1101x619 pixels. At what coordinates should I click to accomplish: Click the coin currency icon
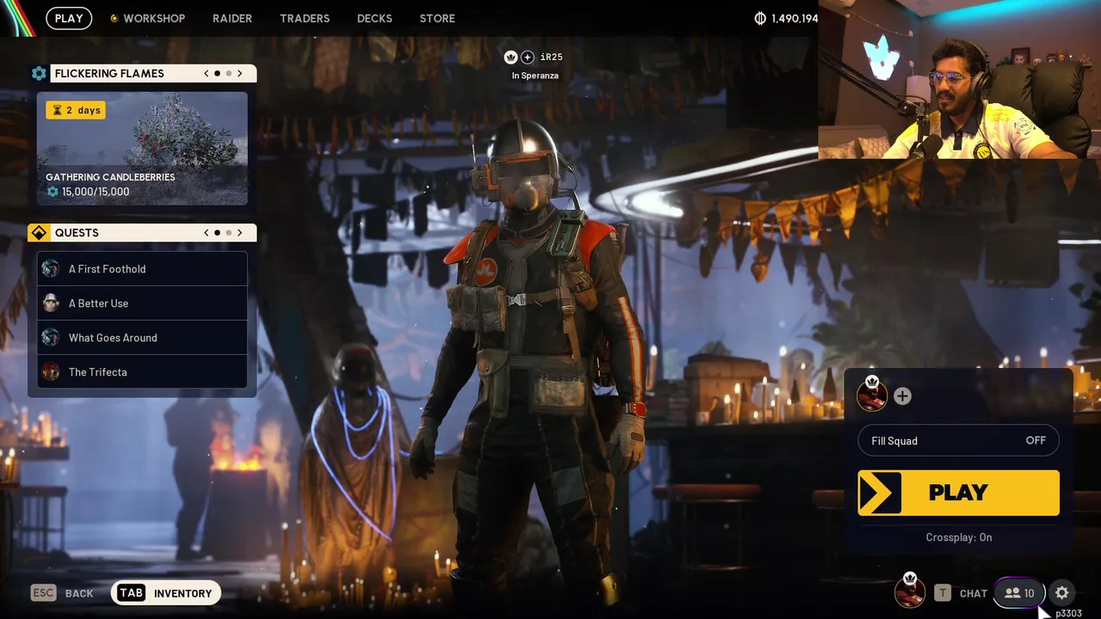point(760,18)
